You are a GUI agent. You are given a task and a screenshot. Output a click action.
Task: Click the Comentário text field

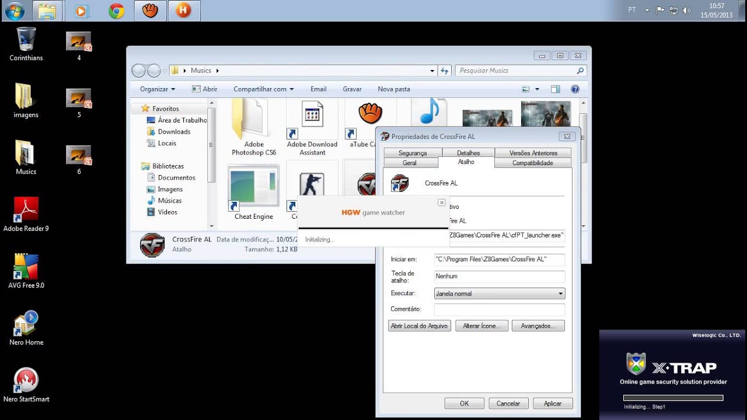tap(500, 309)
